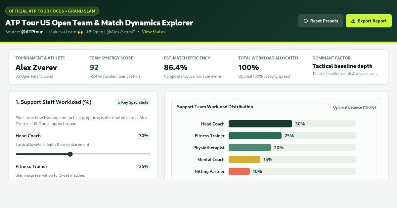Click the Official ATP Tour Focus badge
Screen dimensions: 397x208
click(x=52, y=11)
